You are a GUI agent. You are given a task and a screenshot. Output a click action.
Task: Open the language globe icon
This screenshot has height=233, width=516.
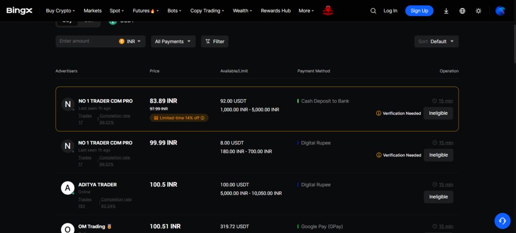(x=462, y=11)
